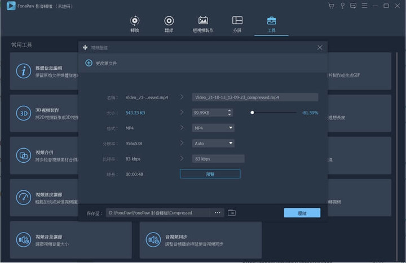Edit the output file name field
406x263 pixels.
255,97
